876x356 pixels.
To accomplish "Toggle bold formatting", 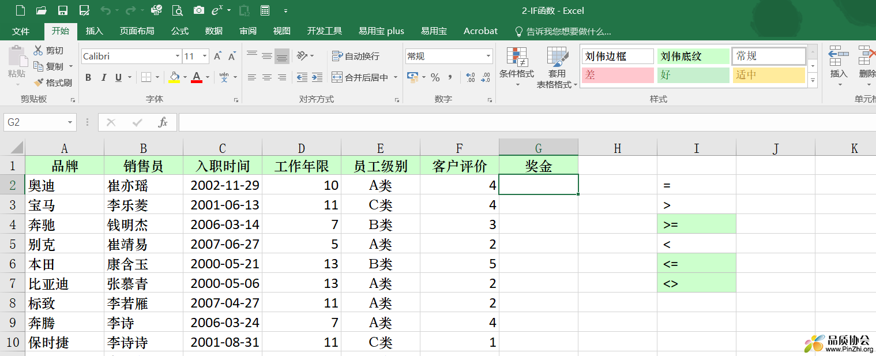I will (x=88, y=77).
